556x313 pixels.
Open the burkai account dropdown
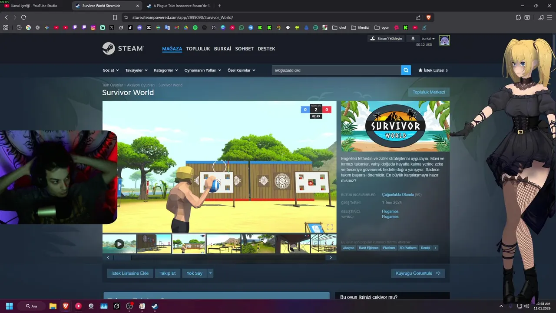428,39
